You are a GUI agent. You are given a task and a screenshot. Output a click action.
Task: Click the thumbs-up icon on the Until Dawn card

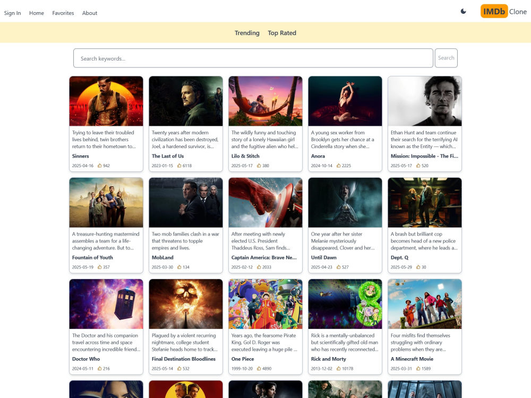[x=338, y=267]
